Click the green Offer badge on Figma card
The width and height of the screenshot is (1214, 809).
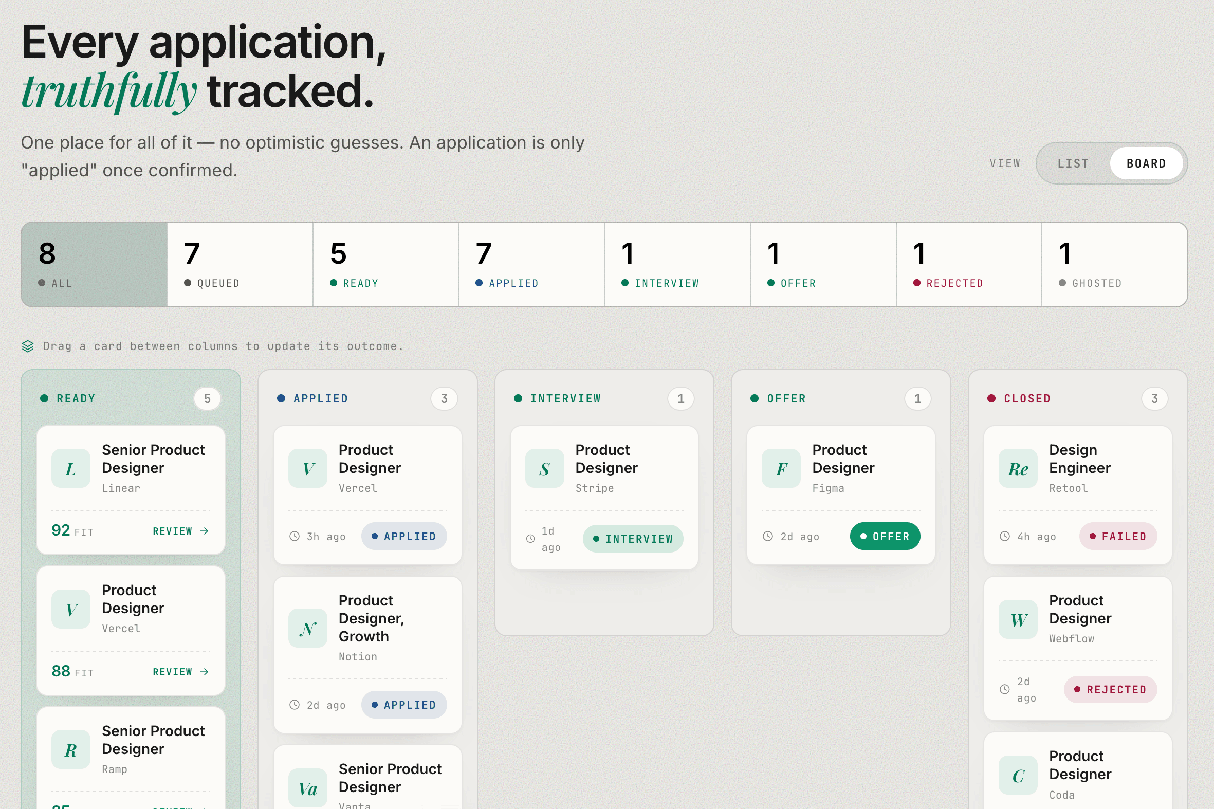point(885,536)
